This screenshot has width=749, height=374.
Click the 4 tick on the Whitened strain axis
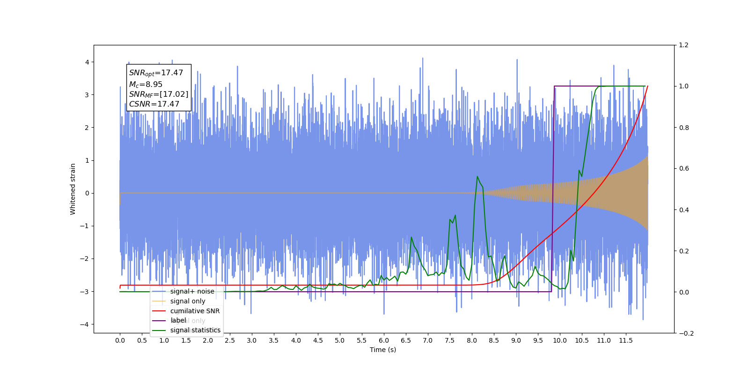87,62
